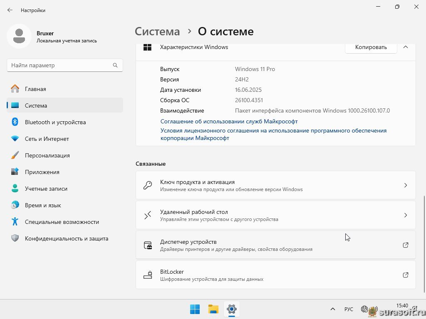
Task: Open Персонализация section
Action: (x=64, y=155)
